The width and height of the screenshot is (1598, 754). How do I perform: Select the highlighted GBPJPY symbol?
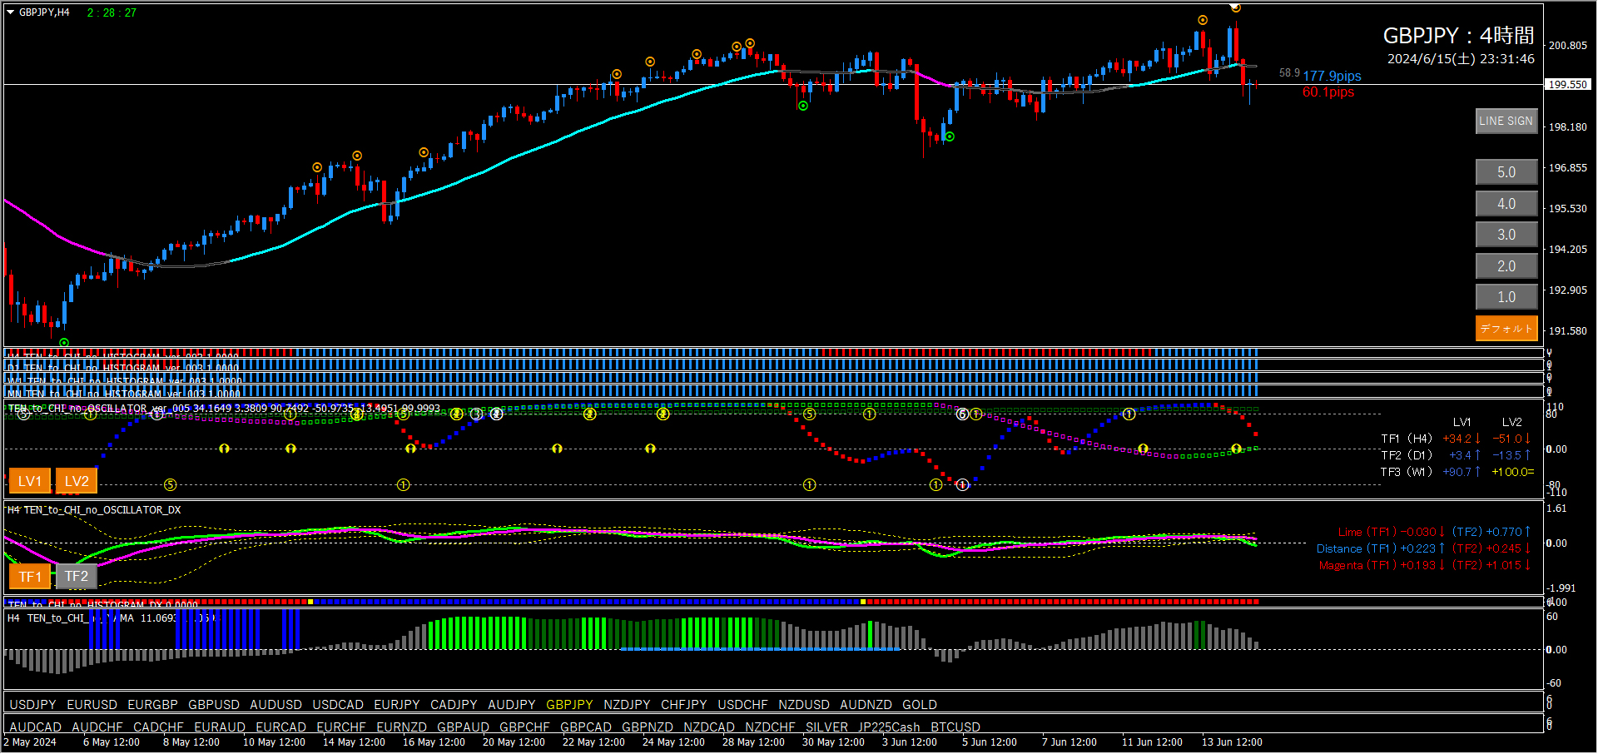click(x=570, y=705)
